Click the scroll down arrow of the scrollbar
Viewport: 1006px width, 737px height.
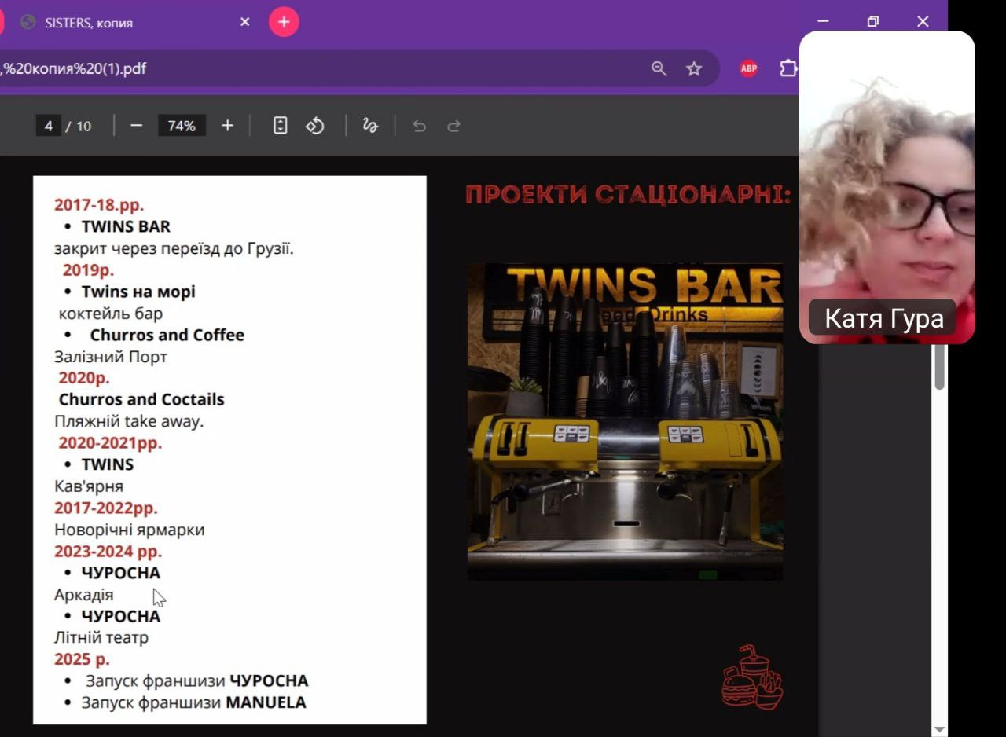coord(939,729)
